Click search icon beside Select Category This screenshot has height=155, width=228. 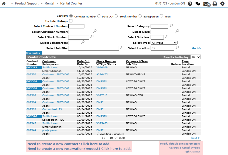coord(171,26)
